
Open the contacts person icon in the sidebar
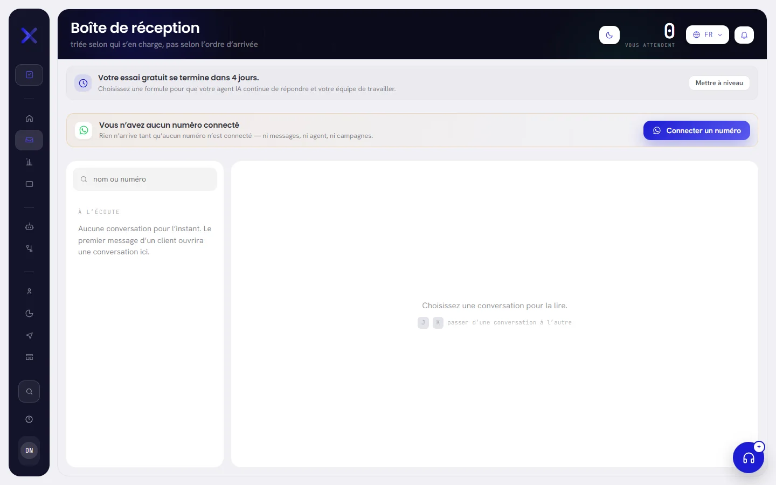click(x=29, y=292)
